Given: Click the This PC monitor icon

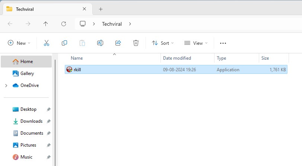Looking at the screenshot, I should (x=83, y=24).
